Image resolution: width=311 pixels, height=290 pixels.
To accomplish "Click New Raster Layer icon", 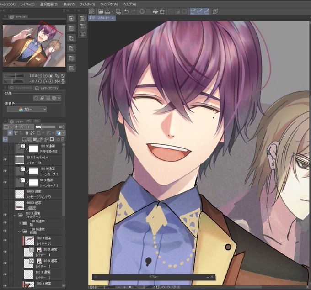I will pos(24,139).
